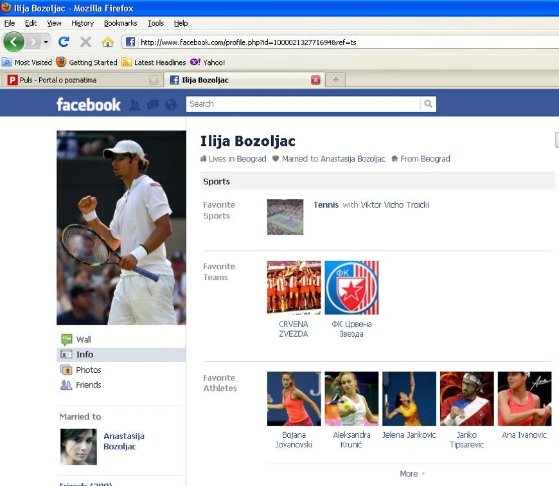559x486 pixels.
Task: Click the Tennis favorite sport link
Action: click(326, 204)
